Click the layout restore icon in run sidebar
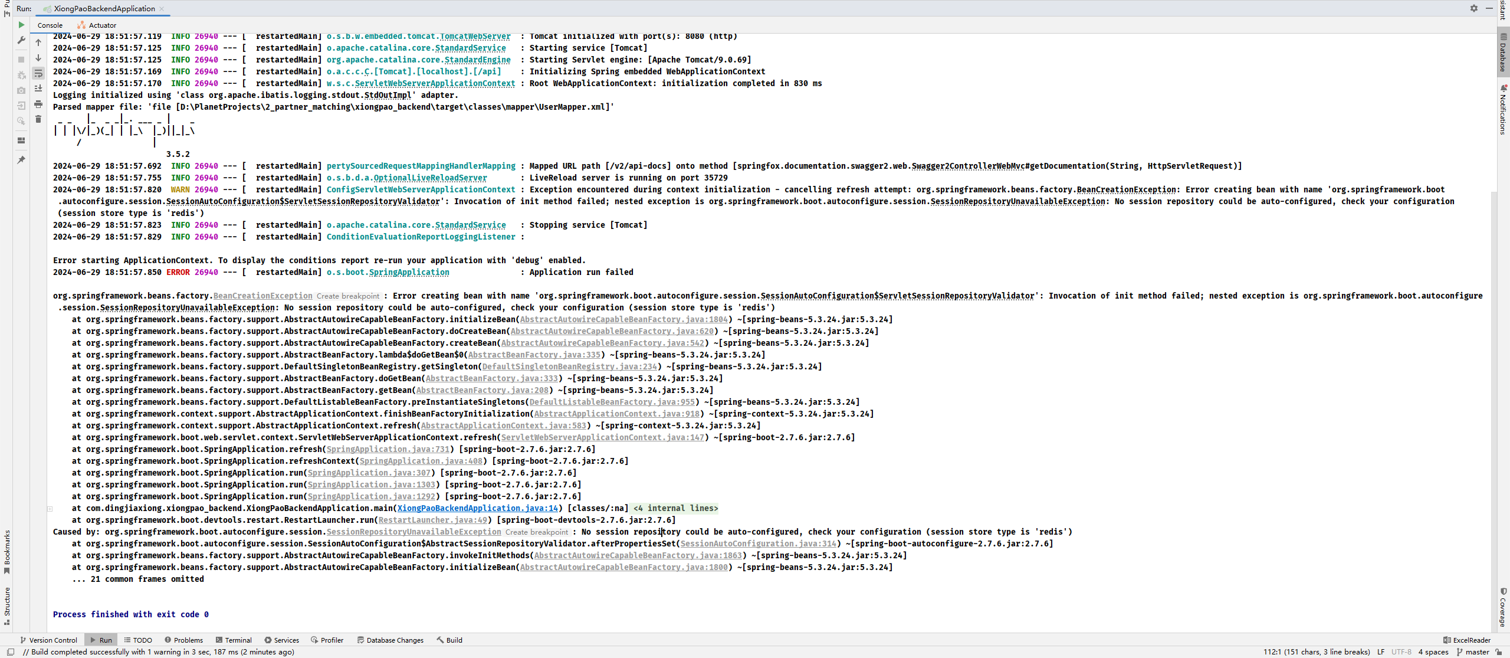The image size is (1510, 658). point(21,140)
